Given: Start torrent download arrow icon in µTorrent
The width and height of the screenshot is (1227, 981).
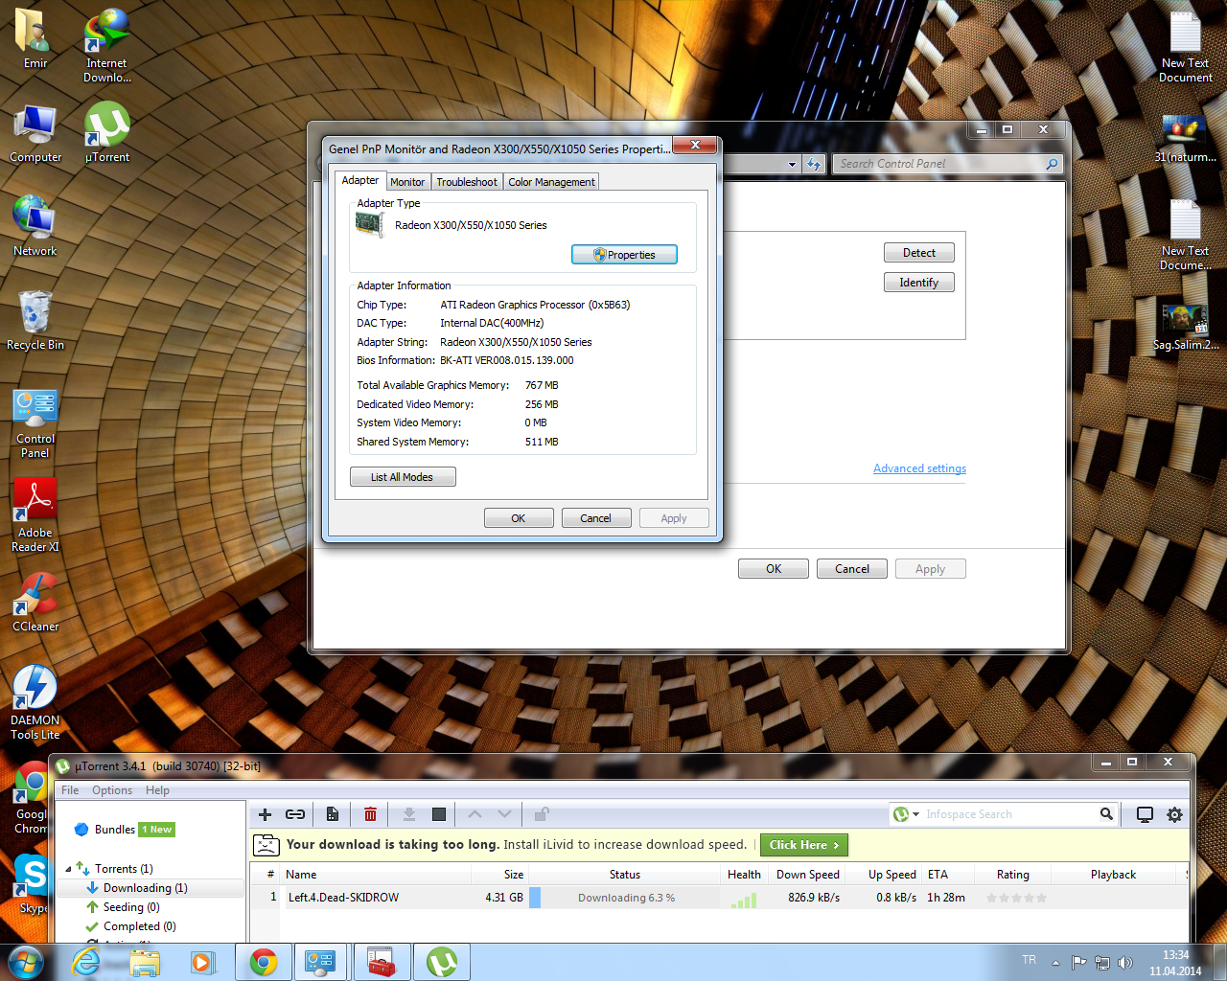Looking at the screenshot, I should pyautogui.click(x=408, y=814).
